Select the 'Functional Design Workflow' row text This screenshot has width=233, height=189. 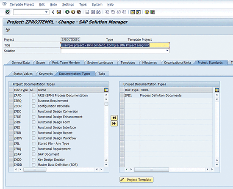pyautogui.click(x=57, y=138)
